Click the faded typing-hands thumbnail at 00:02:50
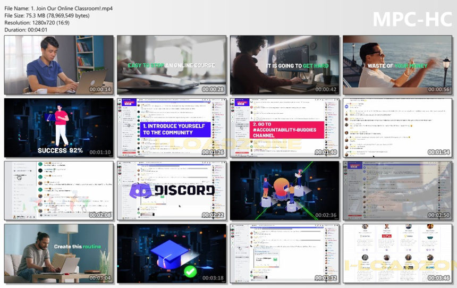This screenshot has height=288, width=457. [397, 191]
